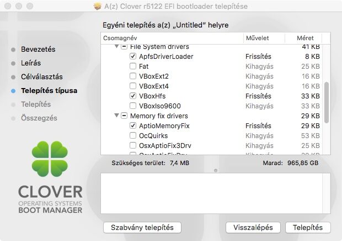Click the pane splitter dot handle
The image size is (342, 241).
click(216, 171)
